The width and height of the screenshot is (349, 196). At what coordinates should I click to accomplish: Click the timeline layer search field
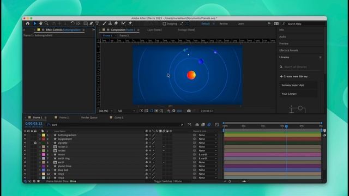pos(115,125)
